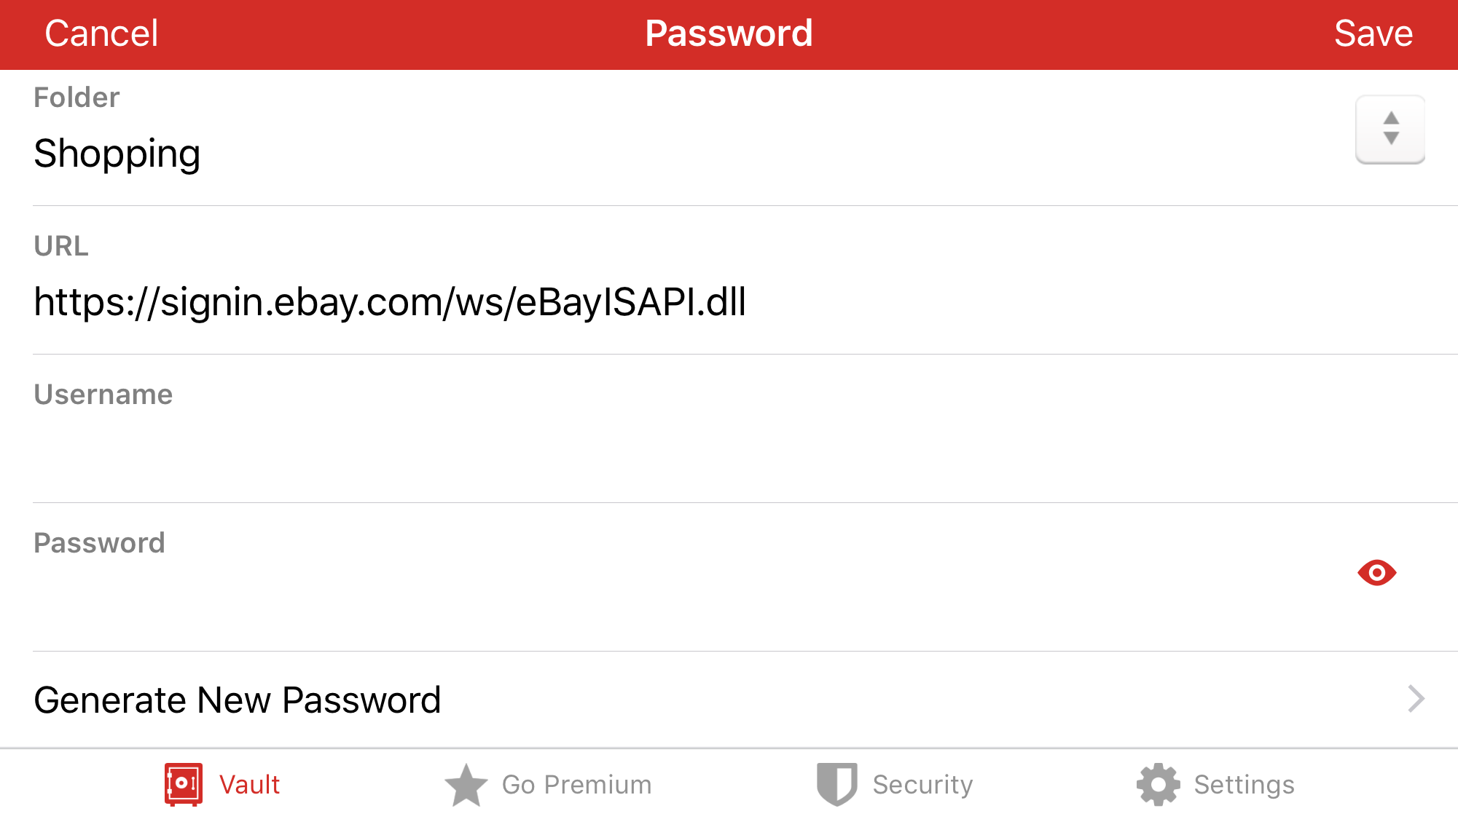
Task: Tap the Go Premium star icon
Action: tap(466, 785)
